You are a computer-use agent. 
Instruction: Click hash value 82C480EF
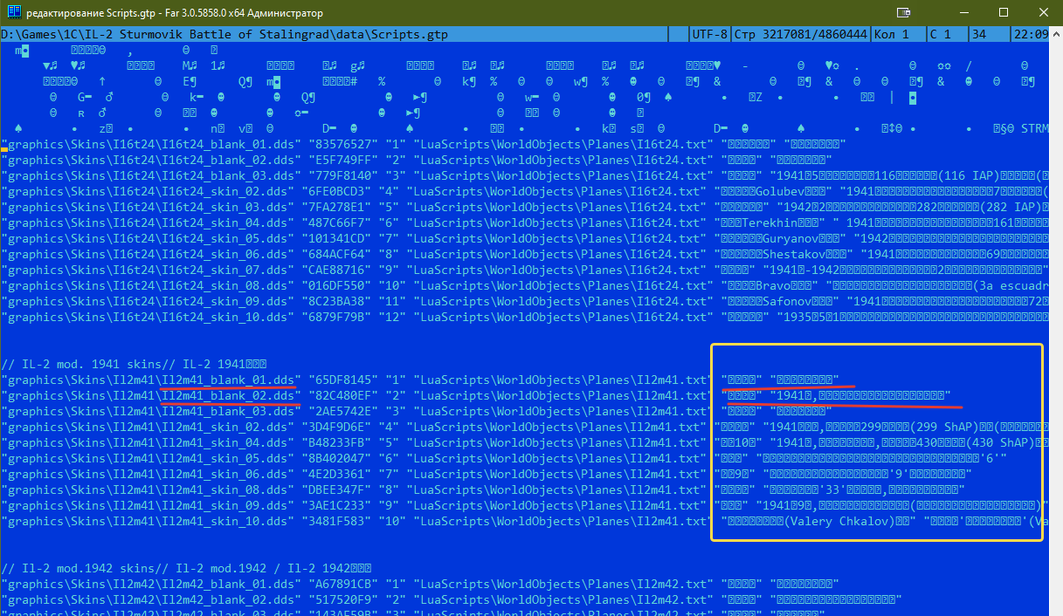pos(342,395)
